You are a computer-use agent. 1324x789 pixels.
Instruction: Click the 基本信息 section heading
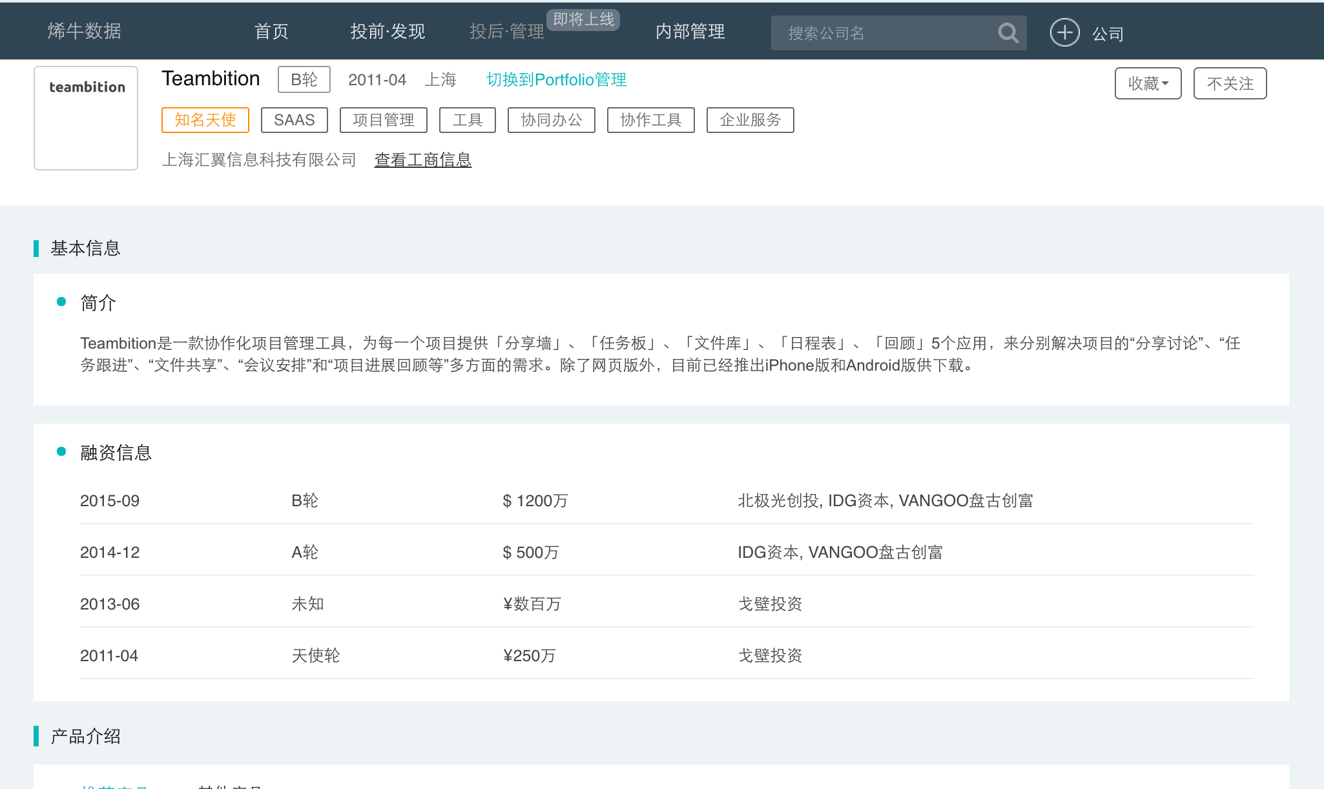(85, 248)
